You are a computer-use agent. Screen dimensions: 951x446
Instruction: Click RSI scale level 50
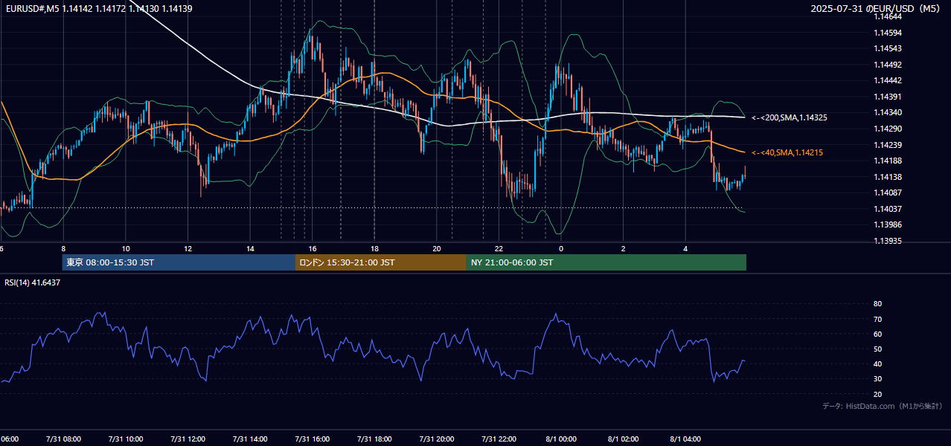click(x=877, y=349)
